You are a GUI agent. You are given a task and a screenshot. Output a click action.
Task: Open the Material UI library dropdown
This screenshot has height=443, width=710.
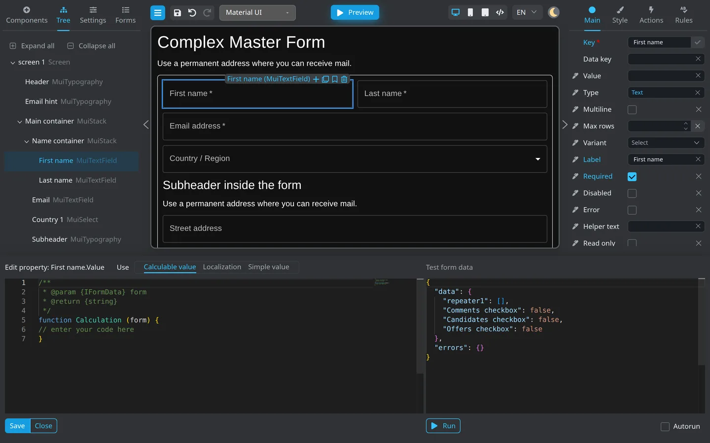257,13
